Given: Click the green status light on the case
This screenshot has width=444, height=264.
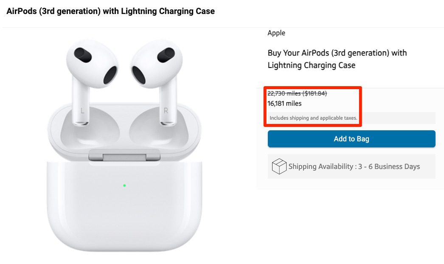Looking at the screenshot, I should pyautogui.click(x=124, y=185).
